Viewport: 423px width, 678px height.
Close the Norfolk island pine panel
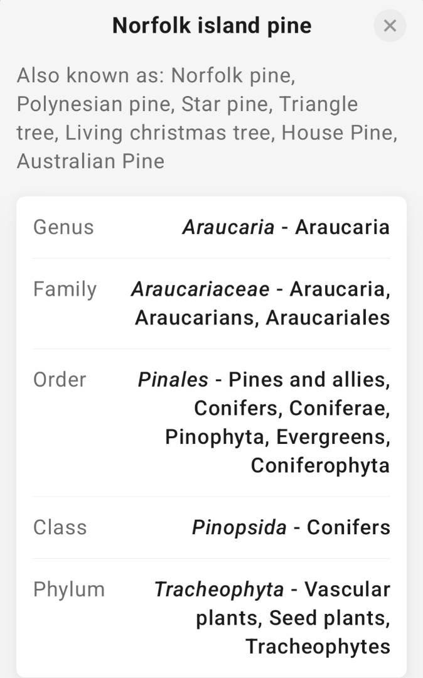coord(390,26)
